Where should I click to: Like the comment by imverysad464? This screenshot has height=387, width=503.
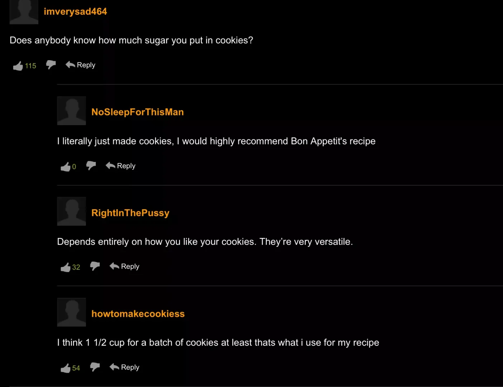(x=18, y=66)
